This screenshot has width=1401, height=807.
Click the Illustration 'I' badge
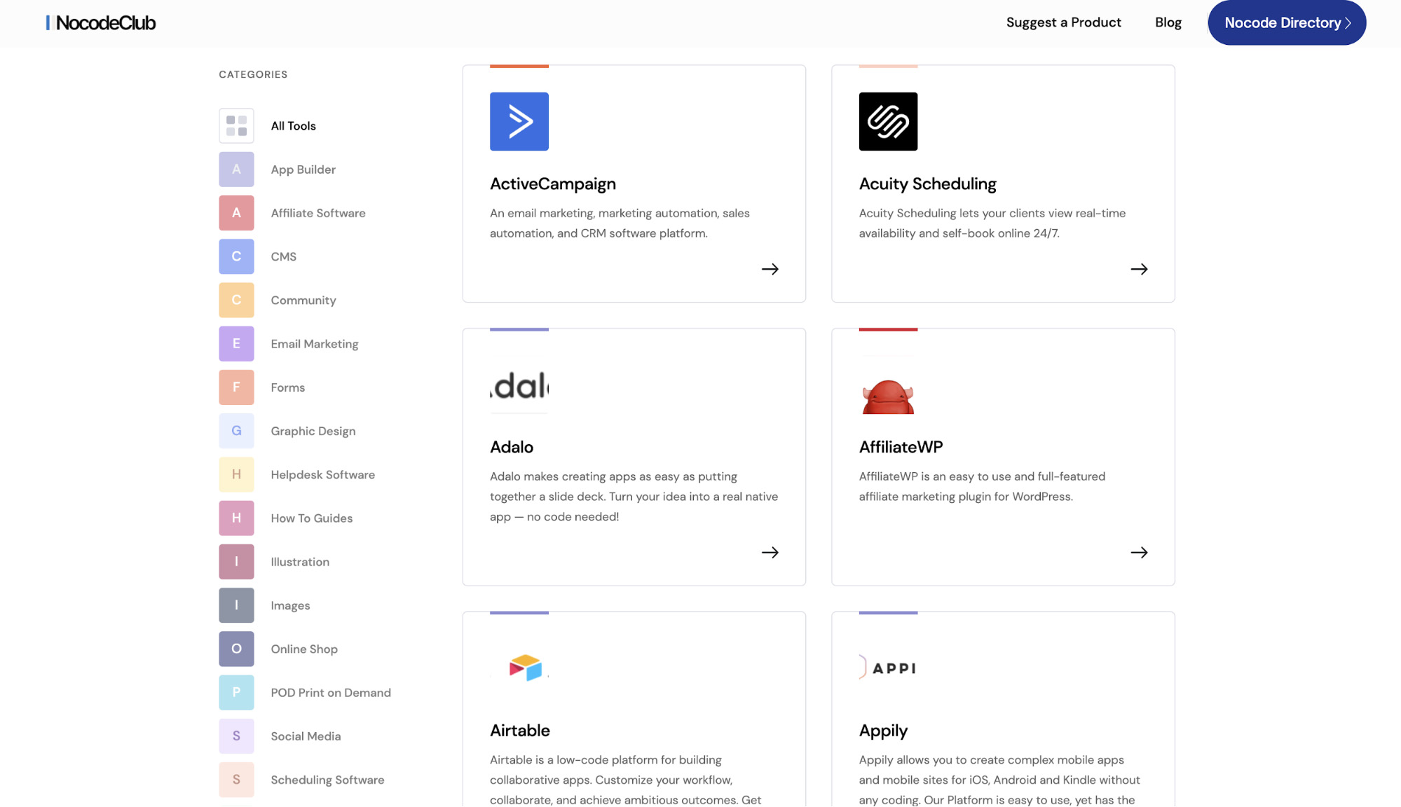point(236,562)
